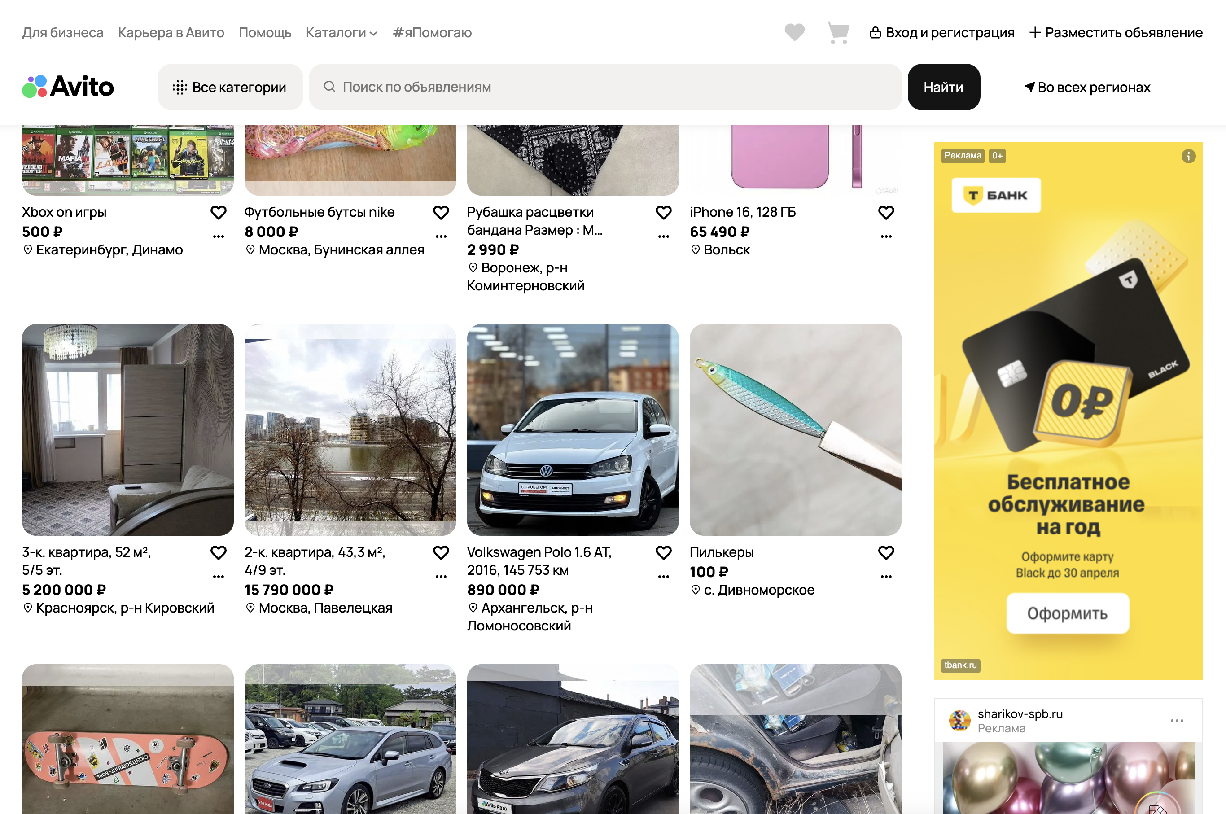Favorite the Пилькеры listing
This screenshot has width=1226, height=814.
coord(886,552)
